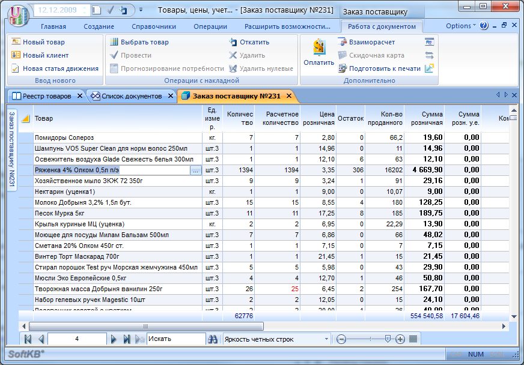This screenshot has width=524, height=365.
Task: Open the round application menu orb
Action: (18, 15)
